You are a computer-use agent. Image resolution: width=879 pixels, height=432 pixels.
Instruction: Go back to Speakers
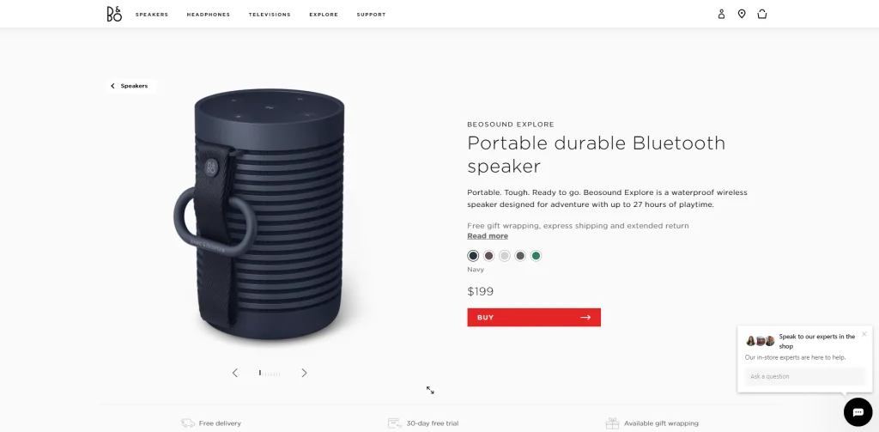(x=130, y=86)
